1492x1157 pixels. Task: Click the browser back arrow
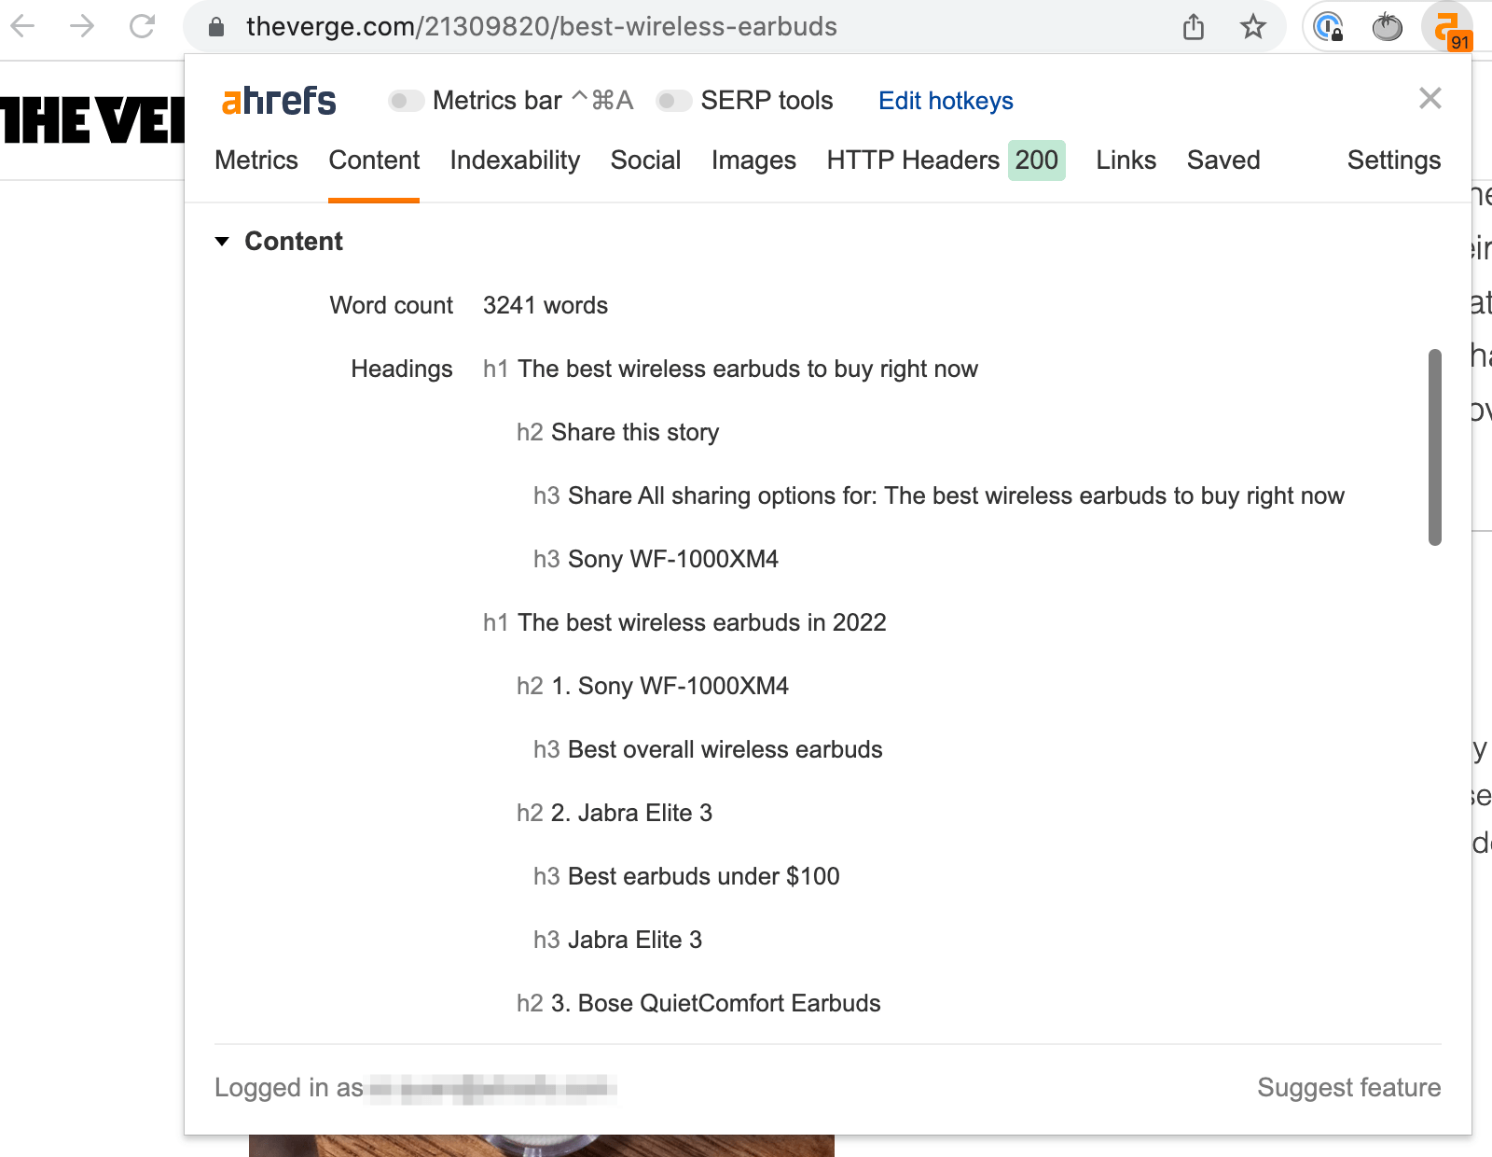[22, 26]
